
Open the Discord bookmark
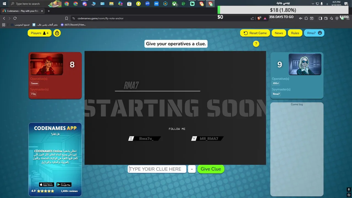(73, 25)
